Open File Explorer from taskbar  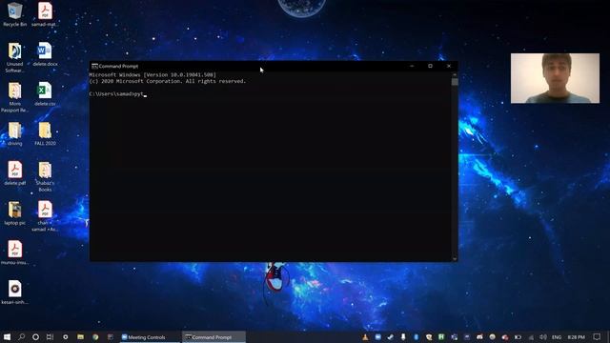click(80, 336)
